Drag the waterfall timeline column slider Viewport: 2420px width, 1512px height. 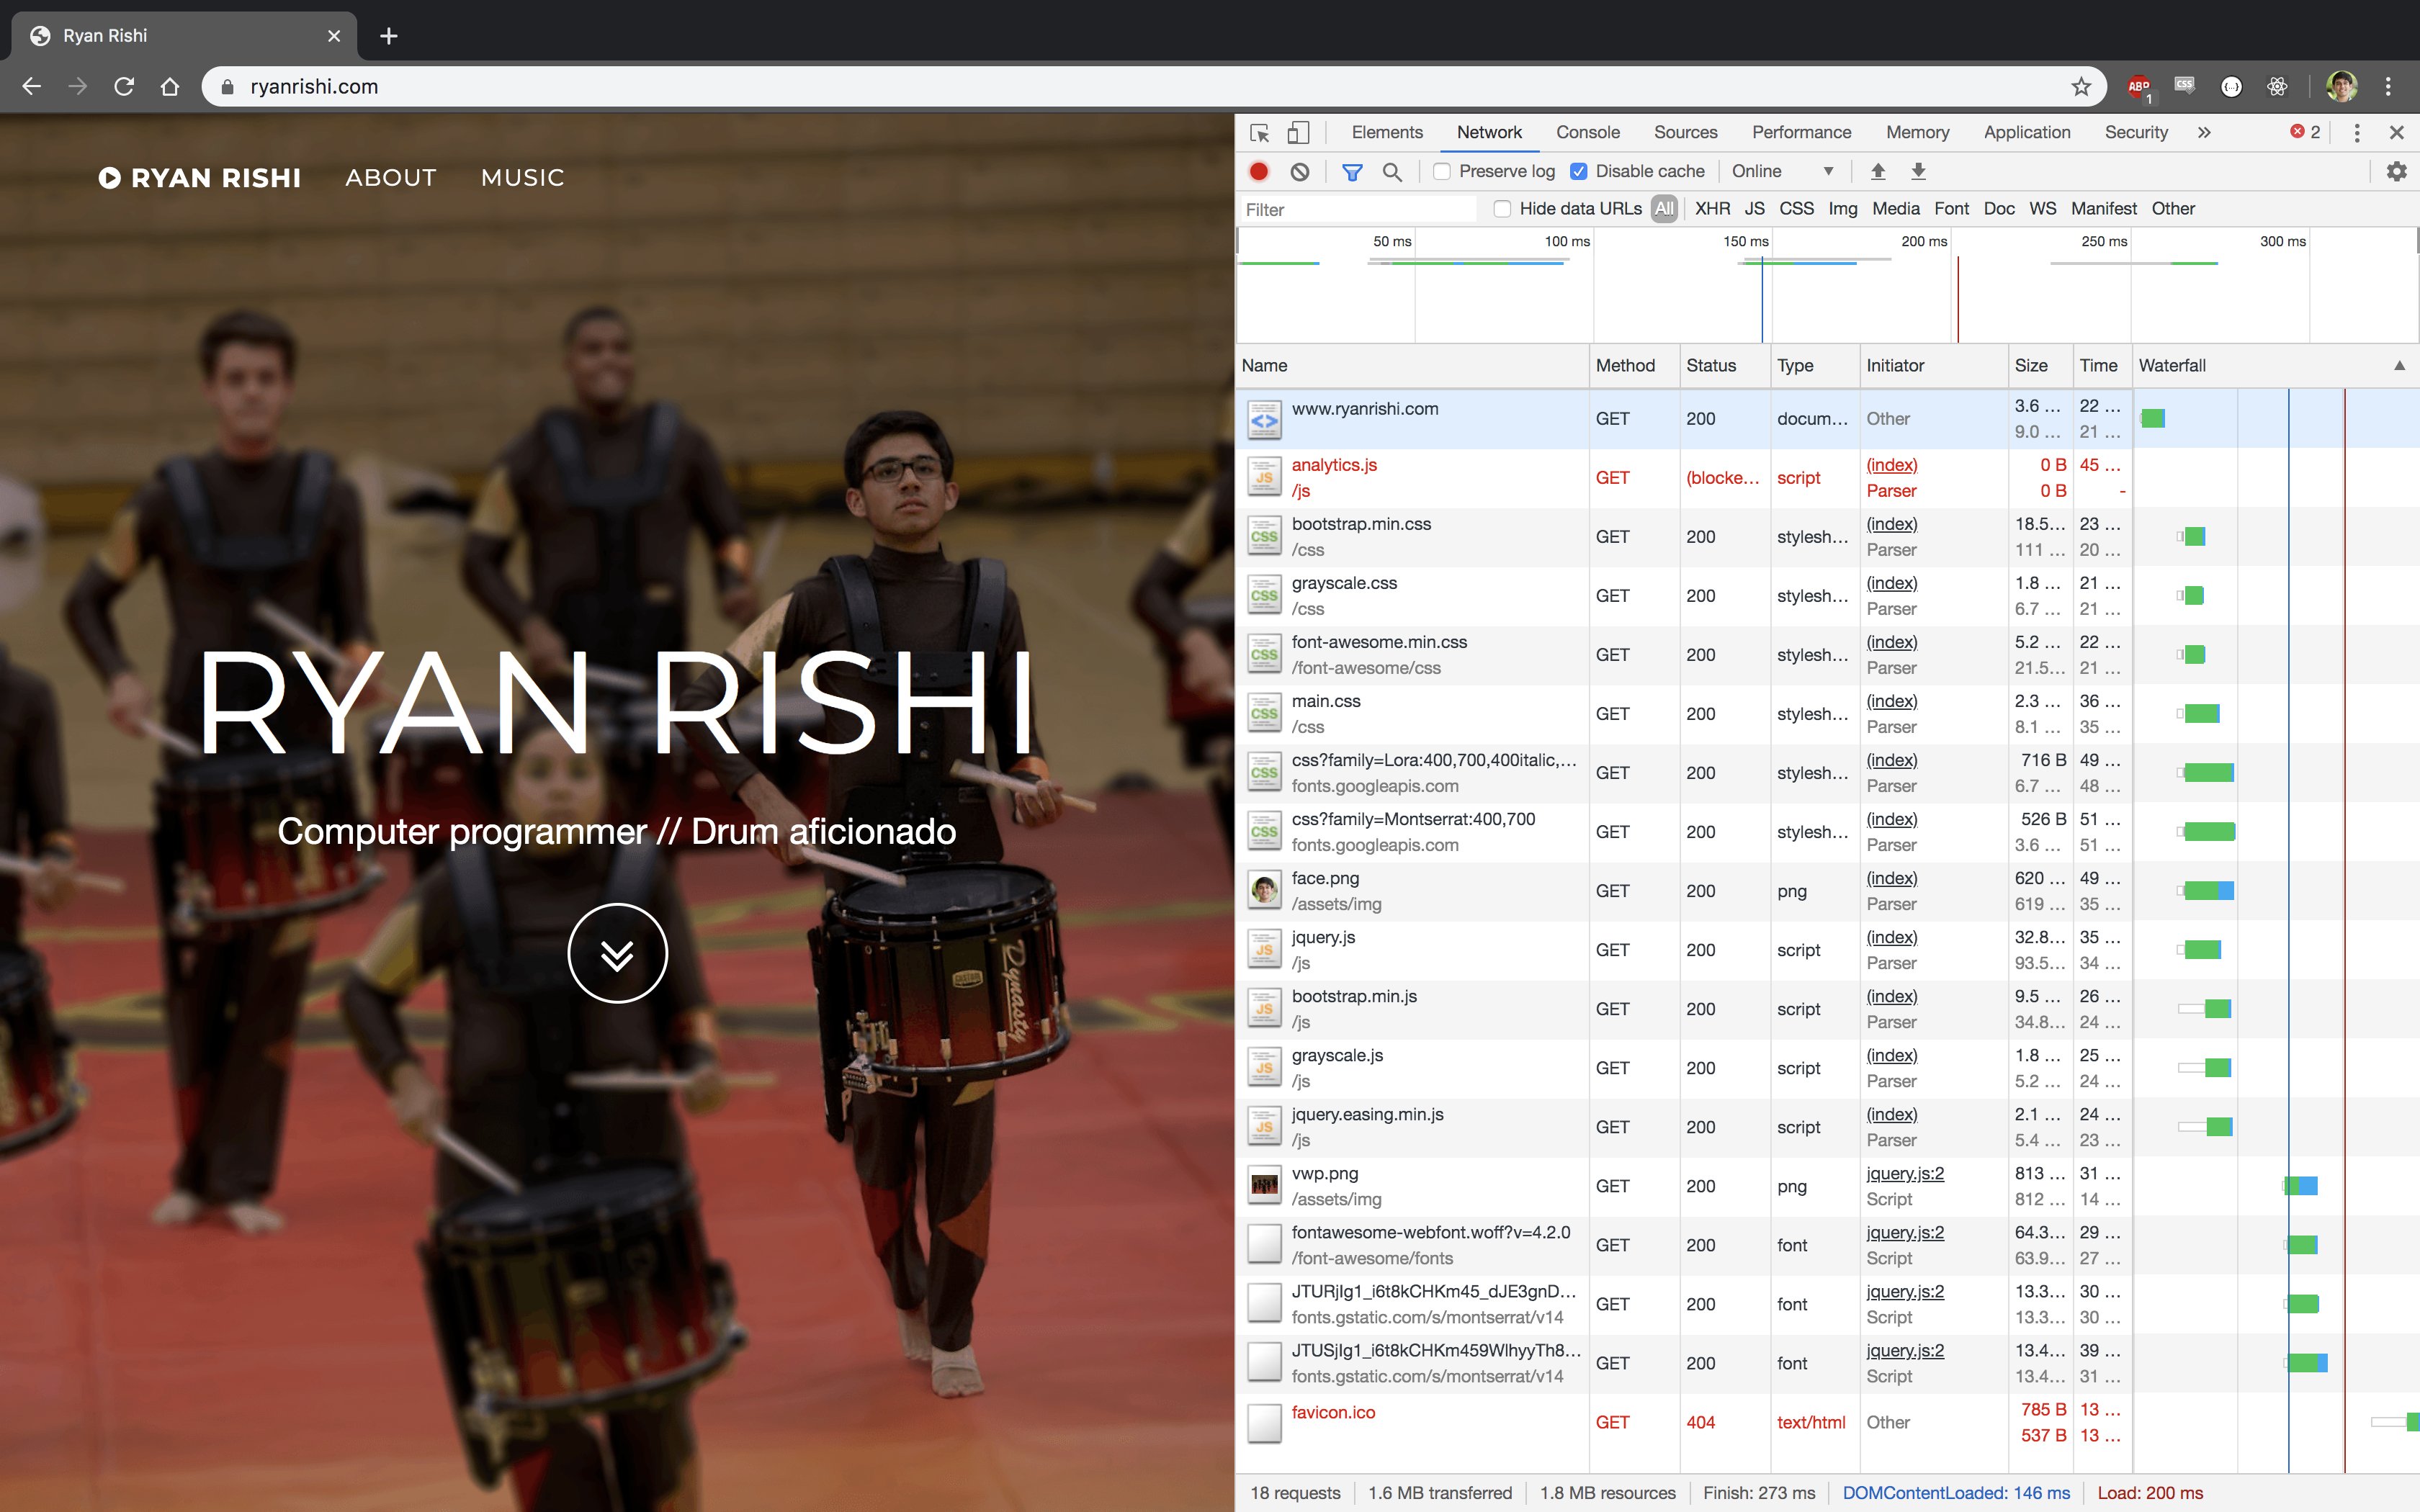pyautogui.click(x=2134, y=364)
